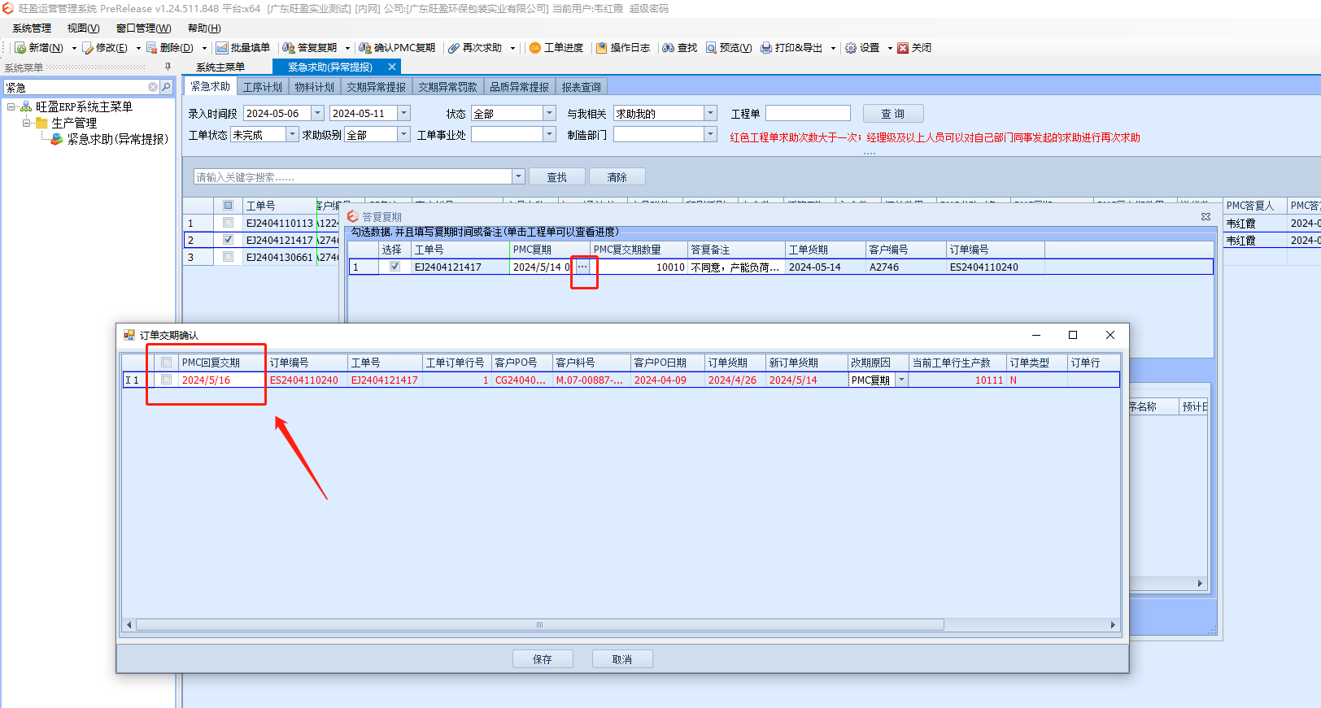Click the 取消 button in 订单交期确认
The image size is (1321, 708).
[622, 659]
